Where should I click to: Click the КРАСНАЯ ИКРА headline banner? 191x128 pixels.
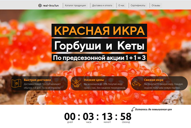click(99, 31)
